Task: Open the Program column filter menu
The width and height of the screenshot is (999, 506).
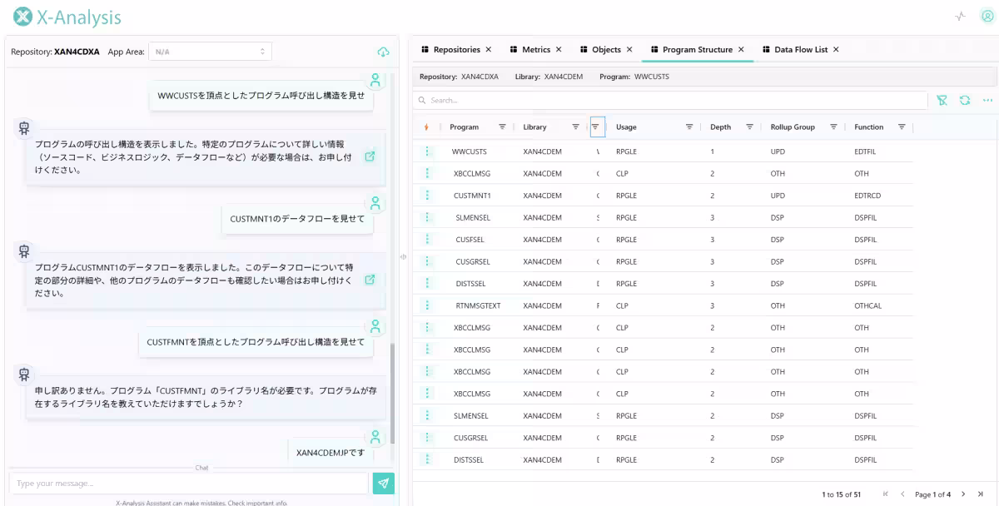Action: tap(502, 127)
